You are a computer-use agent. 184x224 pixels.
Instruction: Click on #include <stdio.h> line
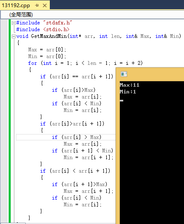43,29
